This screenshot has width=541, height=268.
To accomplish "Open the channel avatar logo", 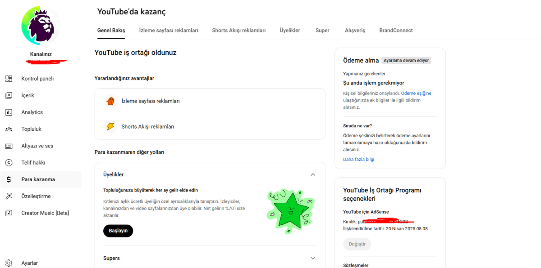I will point(41,26).
